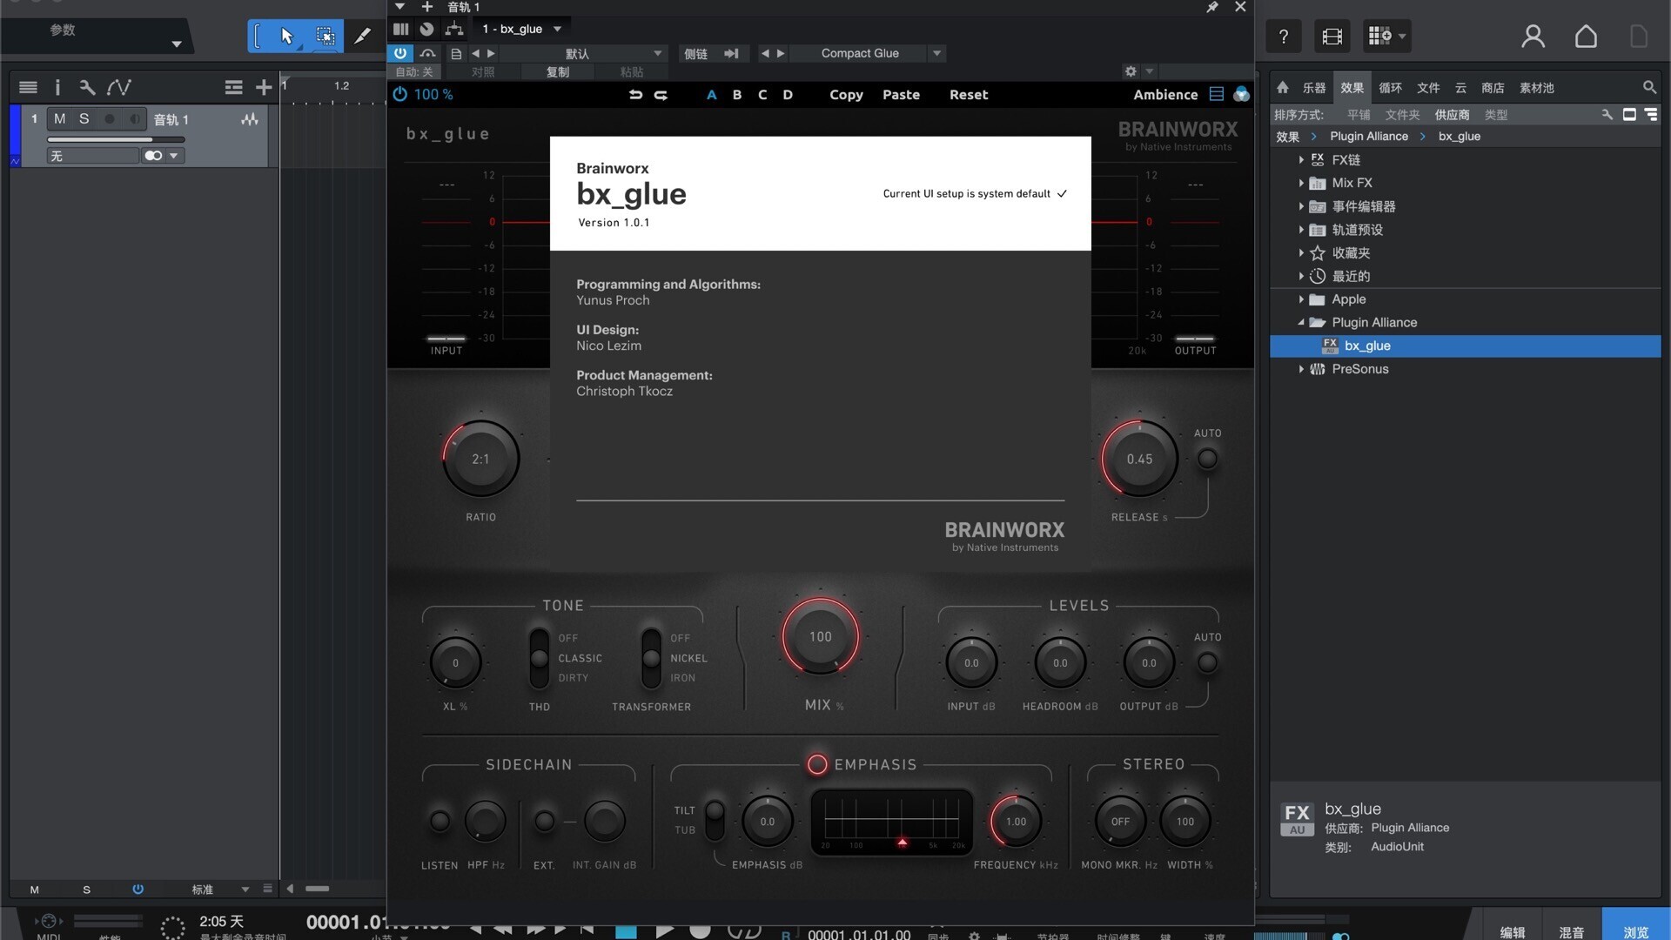Open the plugin settings gear icon

(1131, 71)
